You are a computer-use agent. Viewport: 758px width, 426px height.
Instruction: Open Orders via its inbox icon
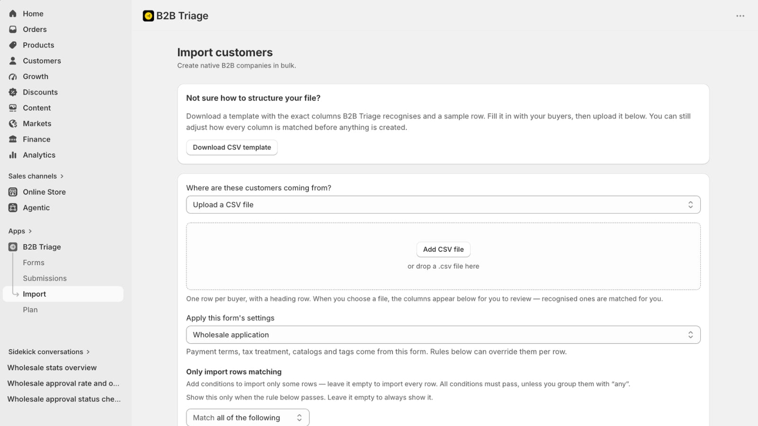click(13, 29)
